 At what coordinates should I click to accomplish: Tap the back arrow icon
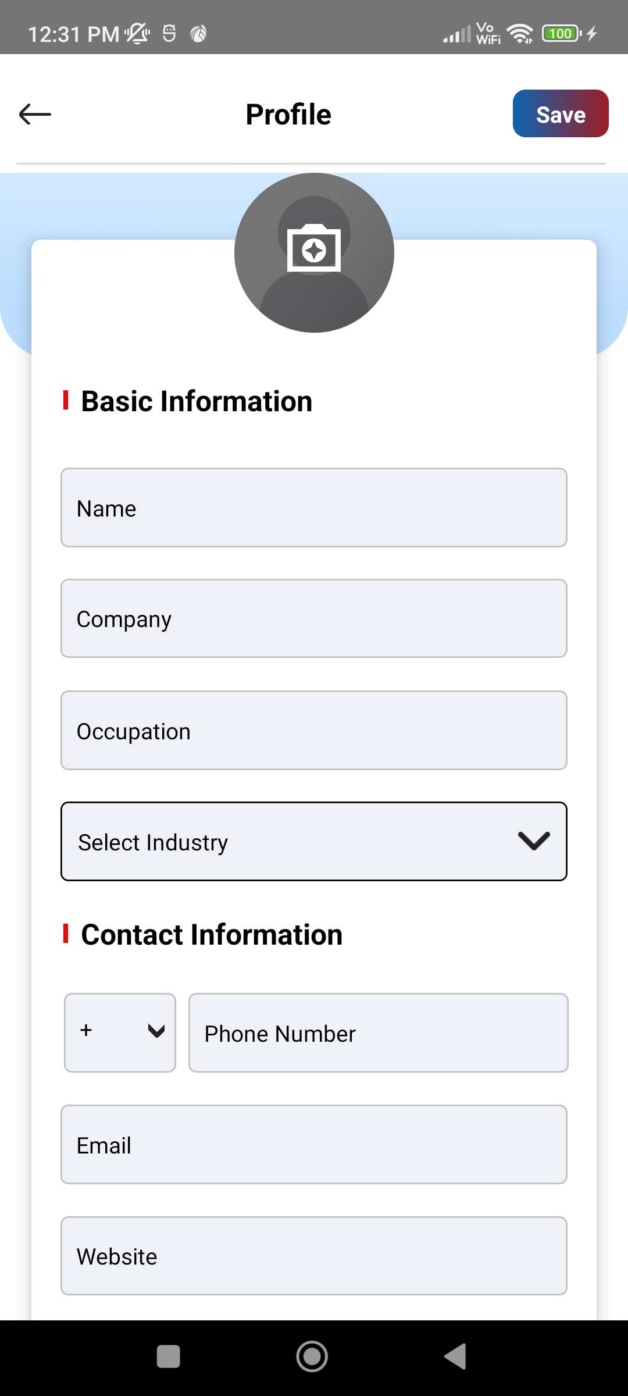(x=35, y=114)
